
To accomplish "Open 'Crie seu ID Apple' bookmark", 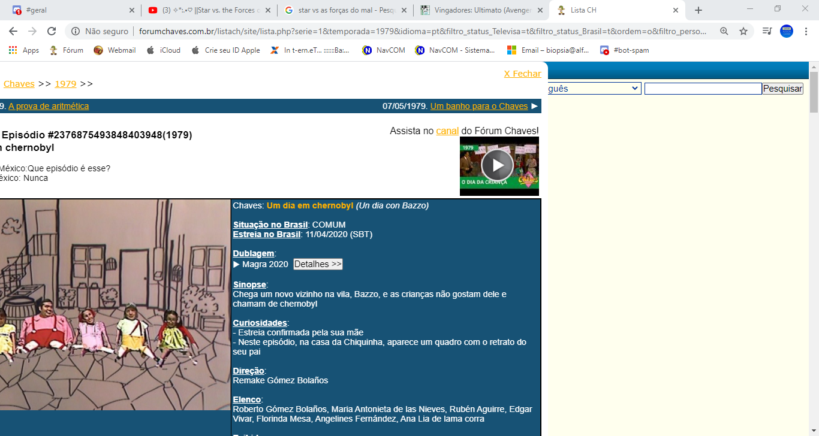I will tap(225, 50).
